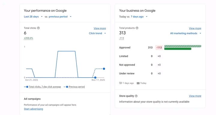Click the Approved row label
The height and width of the screenshot is (115, 216).
[x=125, y=48]
